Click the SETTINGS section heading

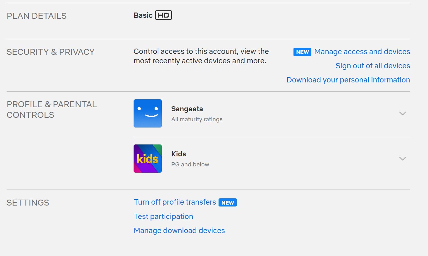[x=28, y=202]
